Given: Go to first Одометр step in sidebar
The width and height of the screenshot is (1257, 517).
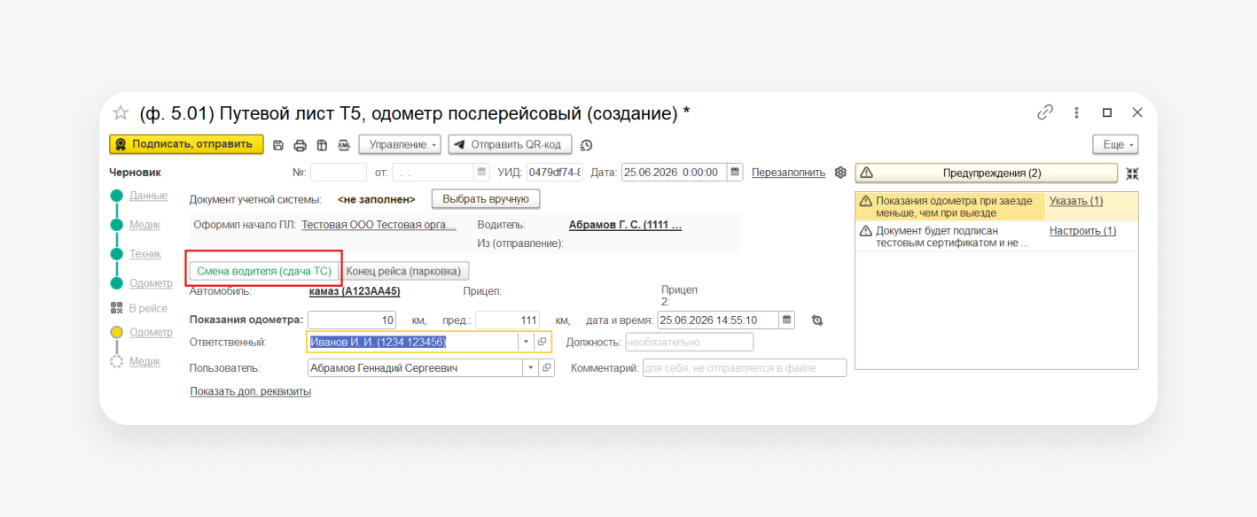Looking at the screenshot, I should [151, 283].
